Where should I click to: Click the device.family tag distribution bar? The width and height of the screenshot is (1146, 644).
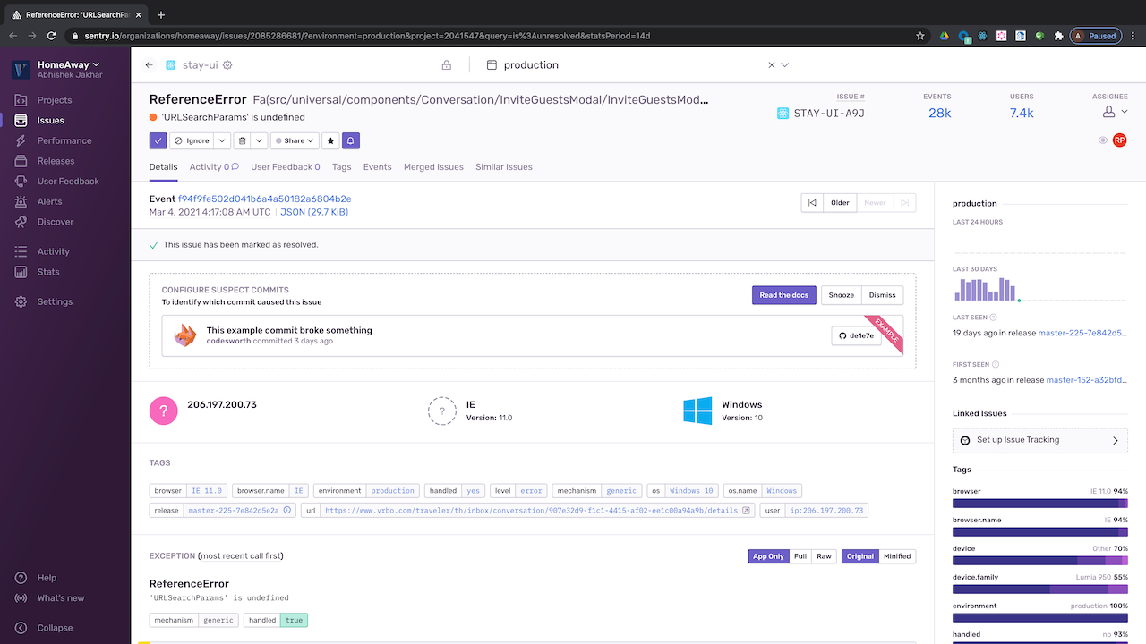click(1040, 589)
